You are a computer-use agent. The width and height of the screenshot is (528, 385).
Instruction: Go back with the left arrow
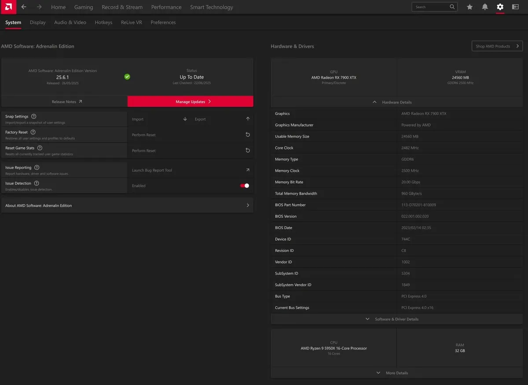pyautogui.click(x=24, y=7)
